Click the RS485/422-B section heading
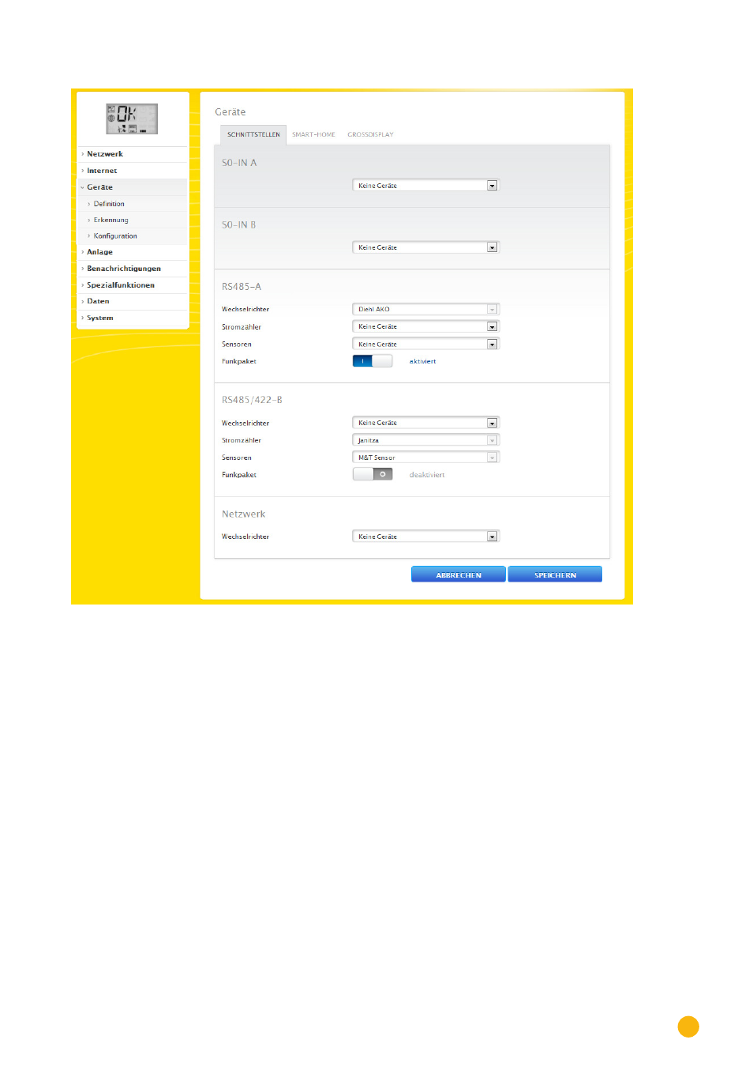The width and height of the screenshot is (753, 1066). [252, 400]
